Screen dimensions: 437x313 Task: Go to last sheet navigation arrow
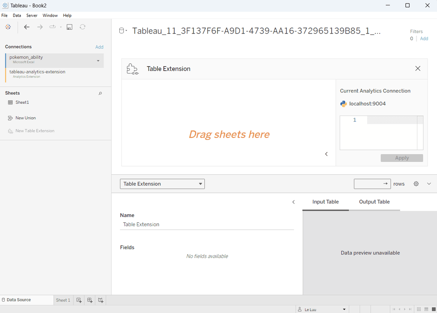coord(410,309)
